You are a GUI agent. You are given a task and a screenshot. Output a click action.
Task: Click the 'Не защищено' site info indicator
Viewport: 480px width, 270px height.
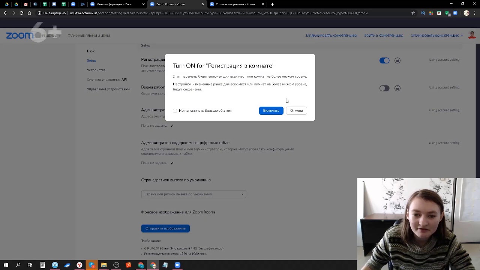(52, 13)
